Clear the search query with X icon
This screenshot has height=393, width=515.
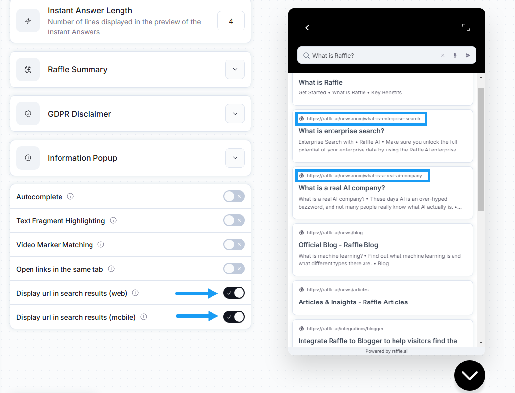pos(443,55)
